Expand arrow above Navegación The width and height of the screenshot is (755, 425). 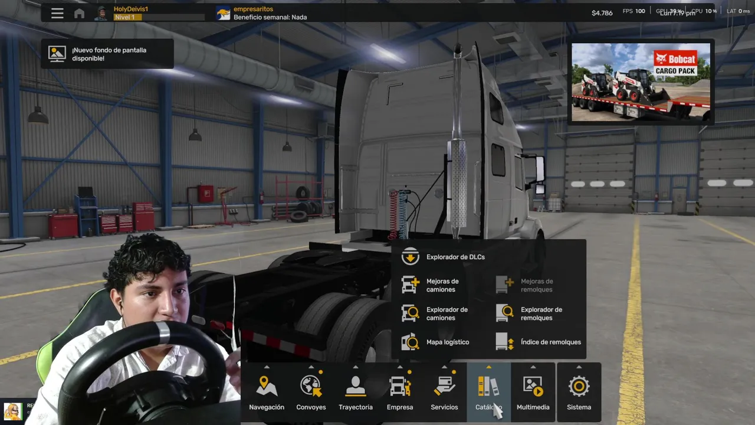(267, 367)
